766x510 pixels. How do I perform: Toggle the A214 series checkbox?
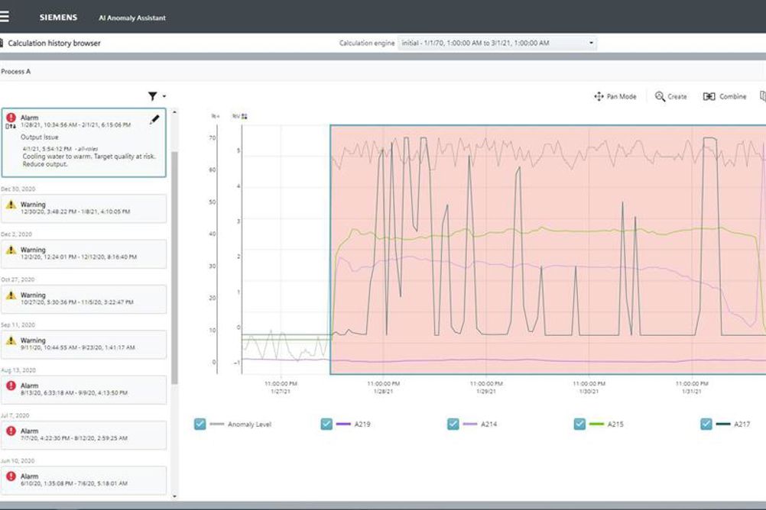(453, 424)
